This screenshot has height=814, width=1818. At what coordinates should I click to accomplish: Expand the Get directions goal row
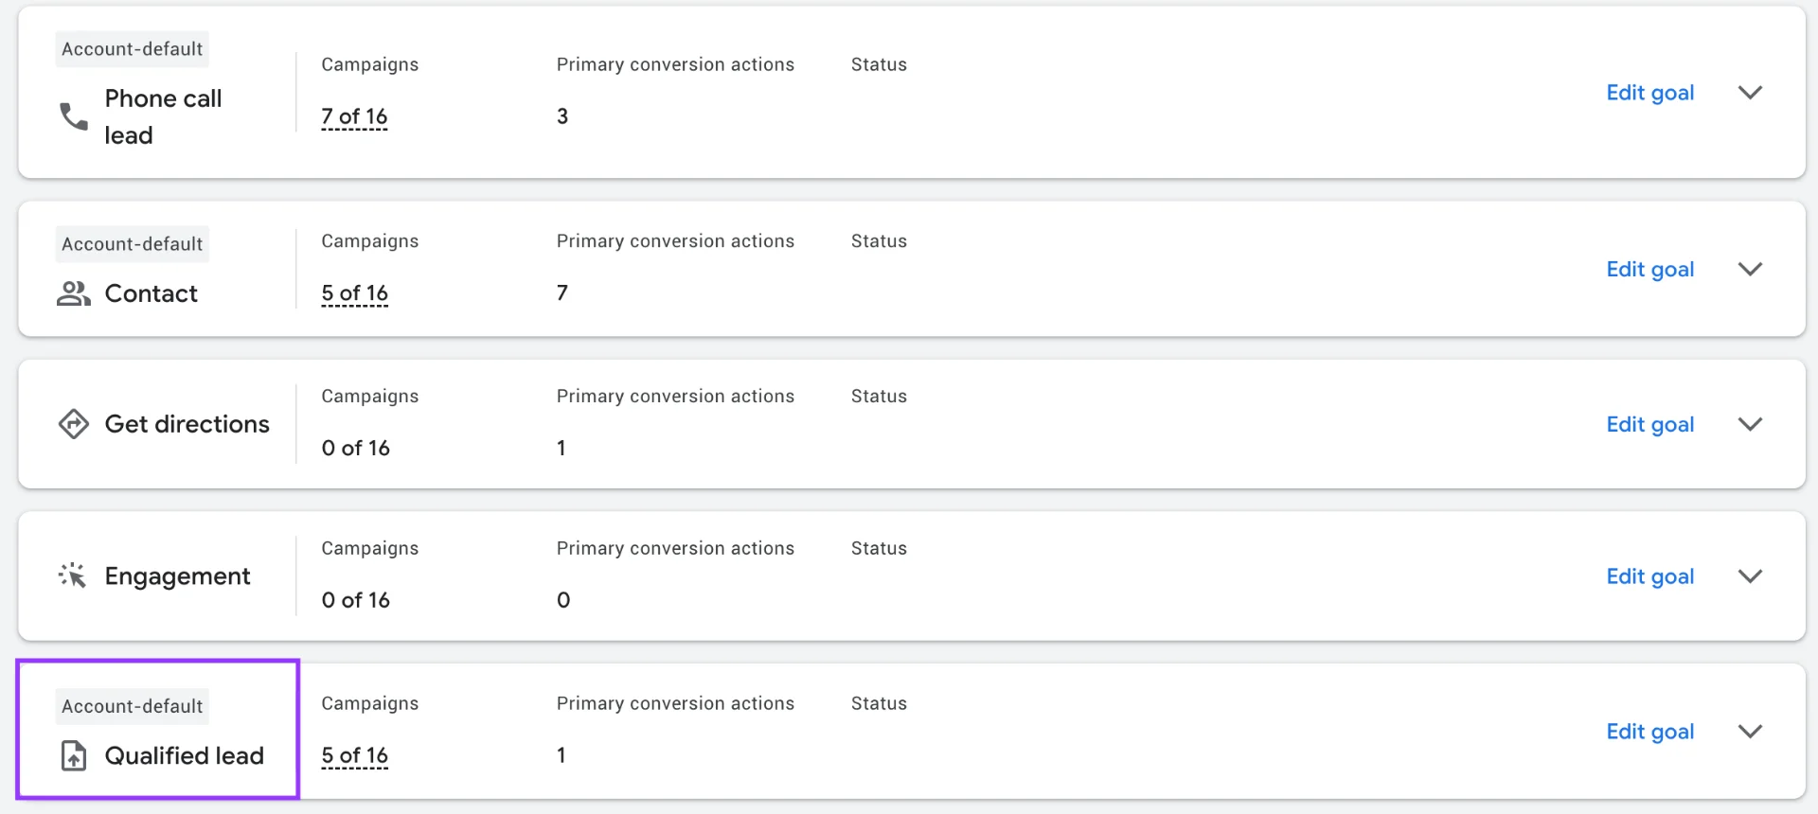click(1751, 423)
